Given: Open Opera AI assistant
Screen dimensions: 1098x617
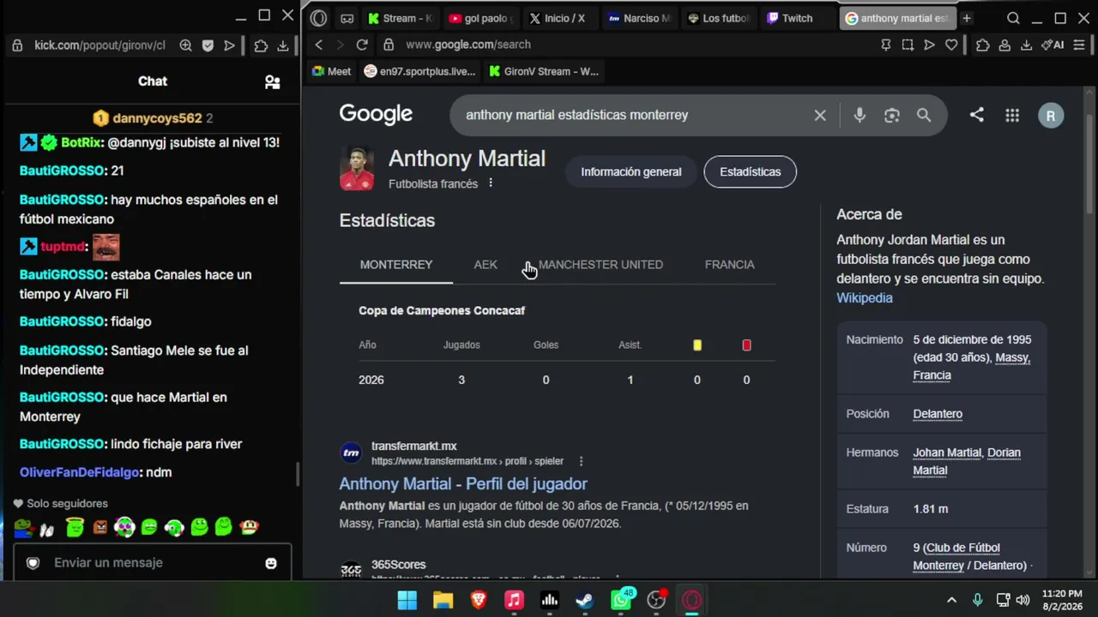Looking at the screenshot, I should click(x=1053, y=45).
